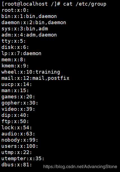Image resolution: width=120 pixels, height=172 pixels.
Task: Click the ftp:x:50: group line
Action: [15, 121]
